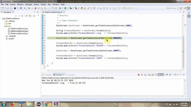Switch to the Javadoc tab

71,75
